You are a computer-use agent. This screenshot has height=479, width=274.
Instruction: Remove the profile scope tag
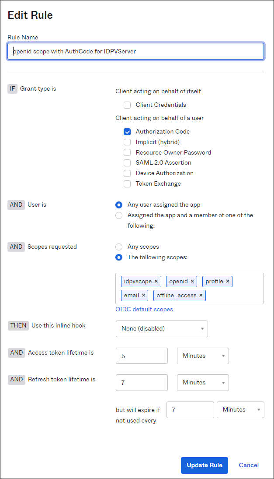point(227,282)
